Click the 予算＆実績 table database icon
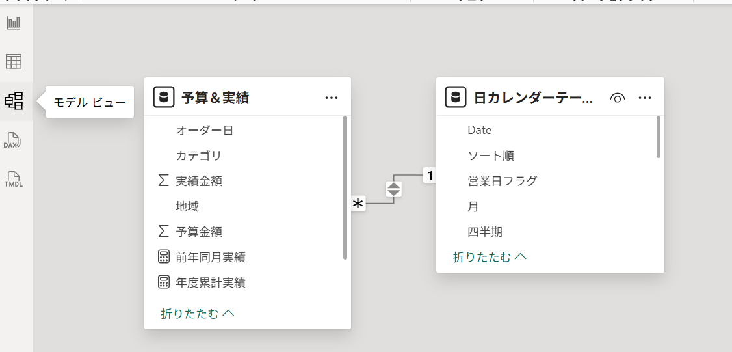The width and height of the screenshot is (732, 352). coord(164,98)
